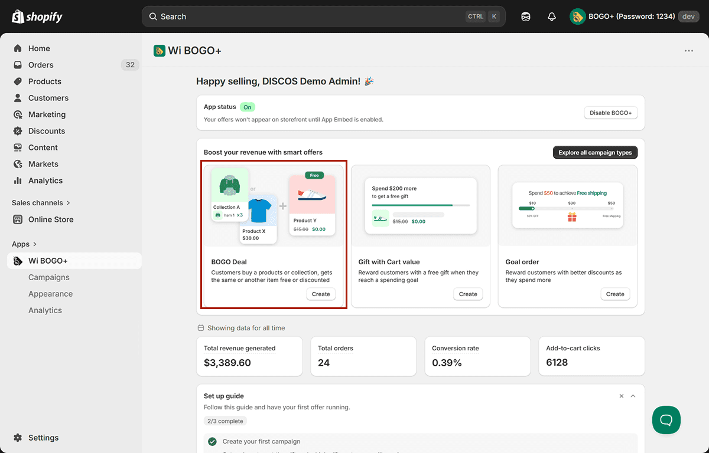Click the dev badge in top bar

(x=688, y=17)
